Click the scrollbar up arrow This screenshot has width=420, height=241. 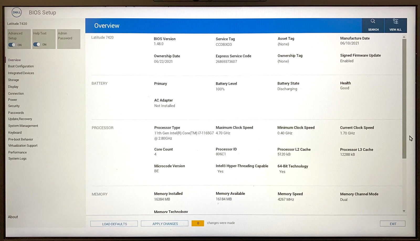coord(404,37)
